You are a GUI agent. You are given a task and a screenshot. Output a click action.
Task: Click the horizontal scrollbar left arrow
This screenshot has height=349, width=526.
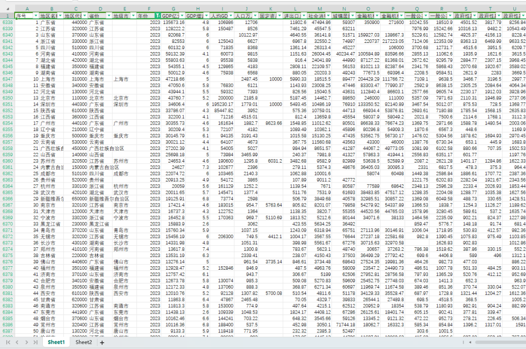click(470, 342)
